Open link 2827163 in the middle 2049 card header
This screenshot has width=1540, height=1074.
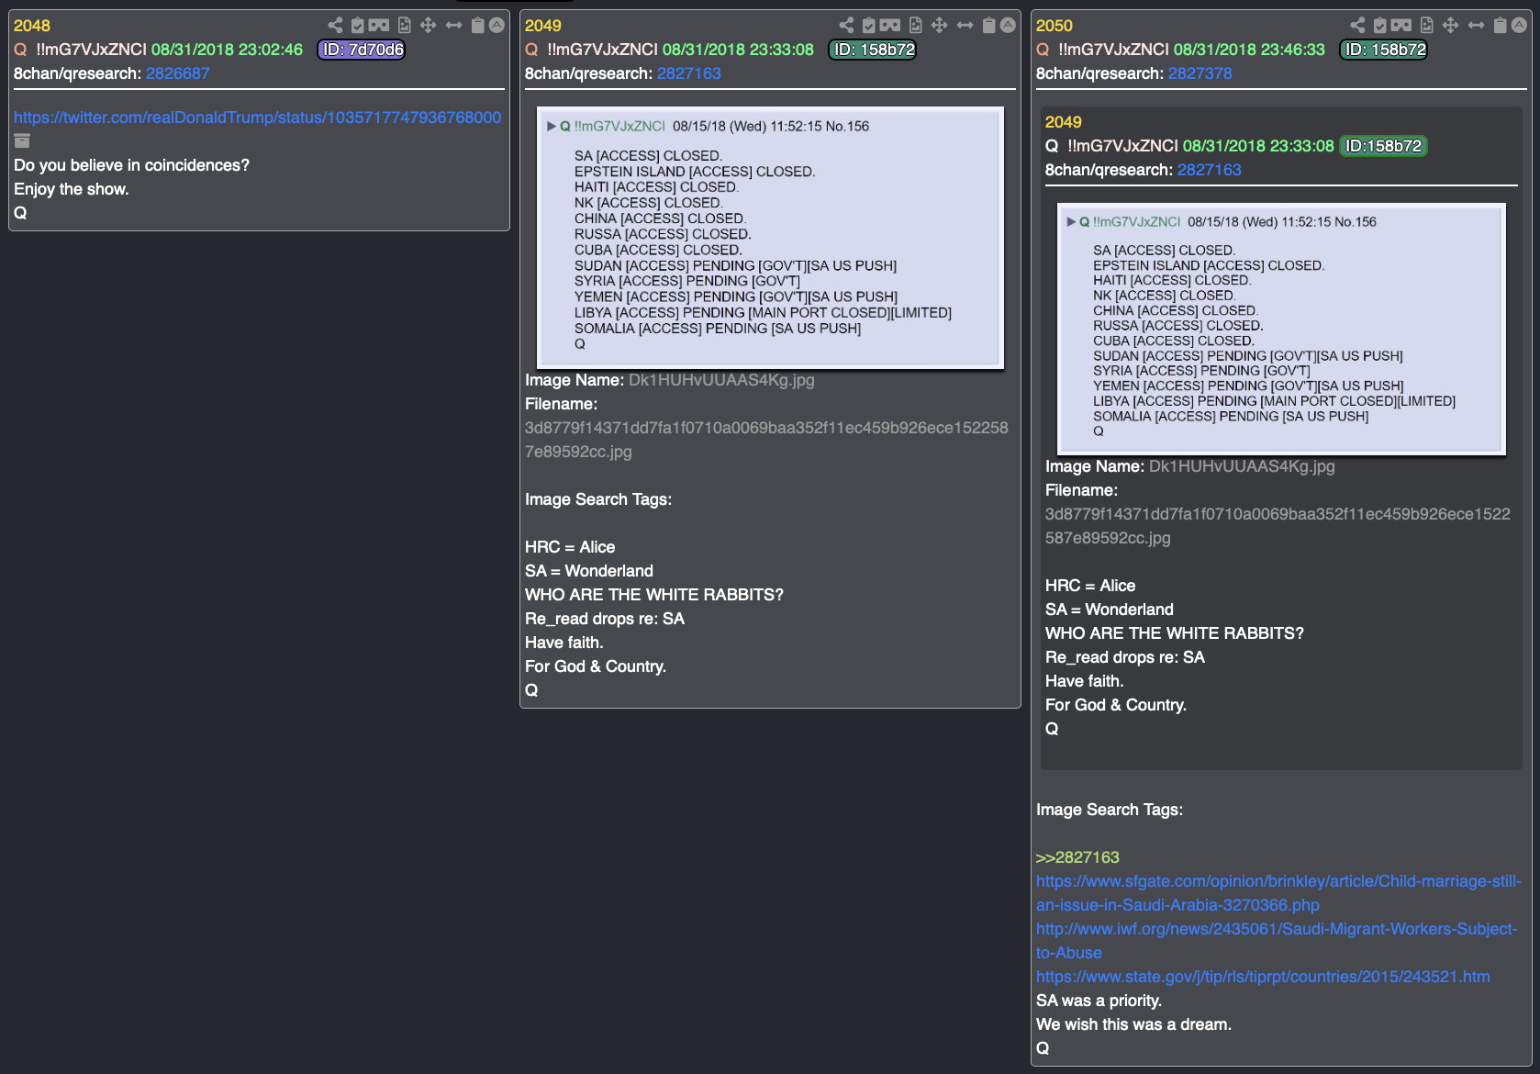click(x=689, y=73)
